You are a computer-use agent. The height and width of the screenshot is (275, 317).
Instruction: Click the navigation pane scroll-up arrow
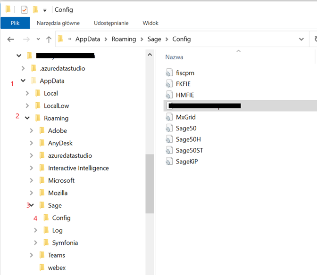point(150,55)
